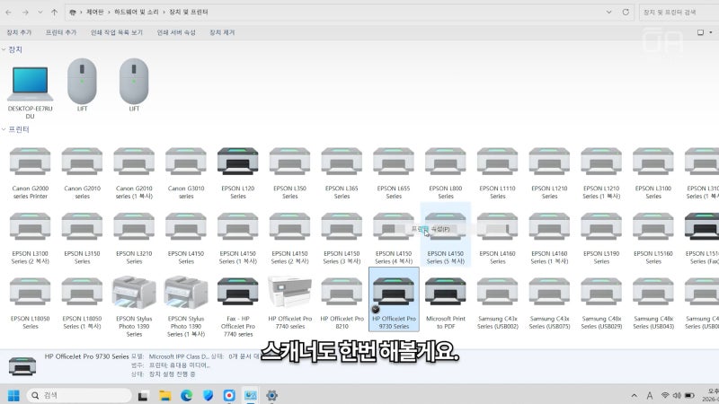
Task: Open 제어판 in the breadcrumb path
Action: [x=95, y=12]
